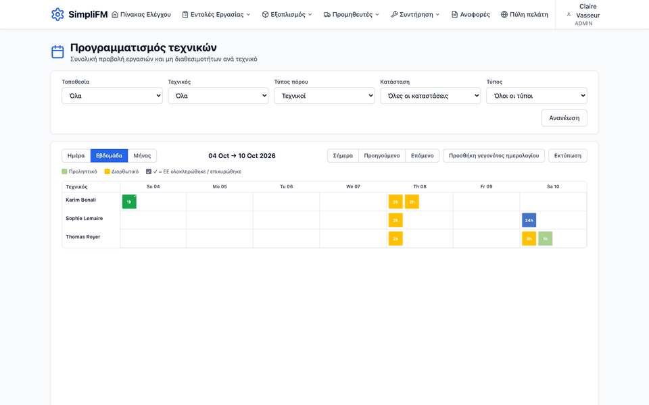The width and height of the screenshot is (649, 405).
Task: Expand the Τύπος dropdown showing Όλοι οι τύποι
Action: pyautogui.click(x=536, y=95)
